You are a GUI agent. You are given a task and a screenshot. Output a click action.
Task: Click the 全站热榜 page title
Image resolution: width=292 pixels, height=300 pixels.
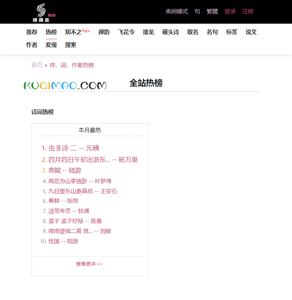point(146,83)
